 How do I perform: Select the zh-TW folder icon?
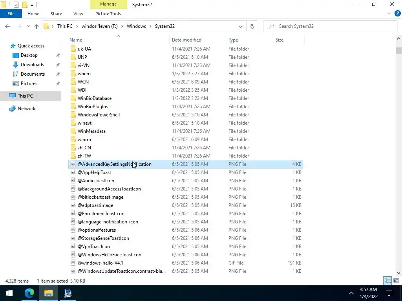[x=73, y=156]
